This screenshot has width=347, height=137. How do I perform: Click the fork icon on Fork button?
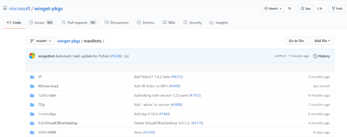[x=333, y=9]
